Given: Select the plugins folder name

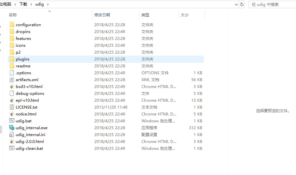Looking at the screenshot, I should [x=23, y=59].
